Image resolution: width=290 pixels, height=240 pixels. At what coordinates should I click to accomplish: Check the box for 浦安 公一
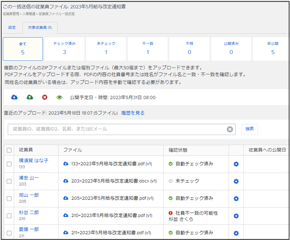9,181
